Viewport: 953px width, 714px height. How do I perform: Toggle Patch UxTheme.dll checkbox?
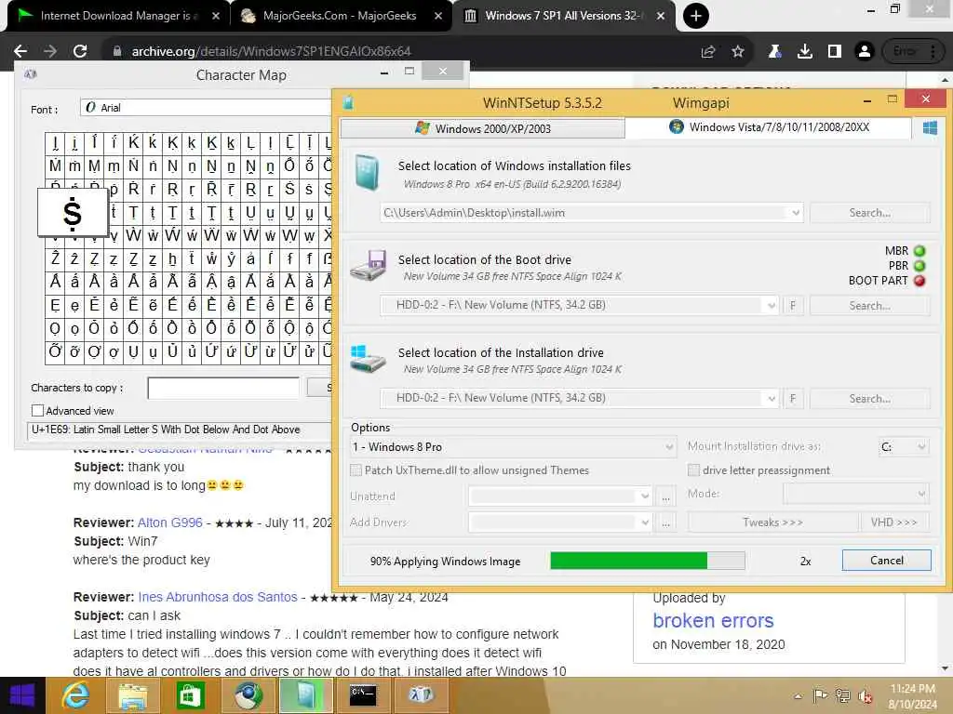point(356,470)
